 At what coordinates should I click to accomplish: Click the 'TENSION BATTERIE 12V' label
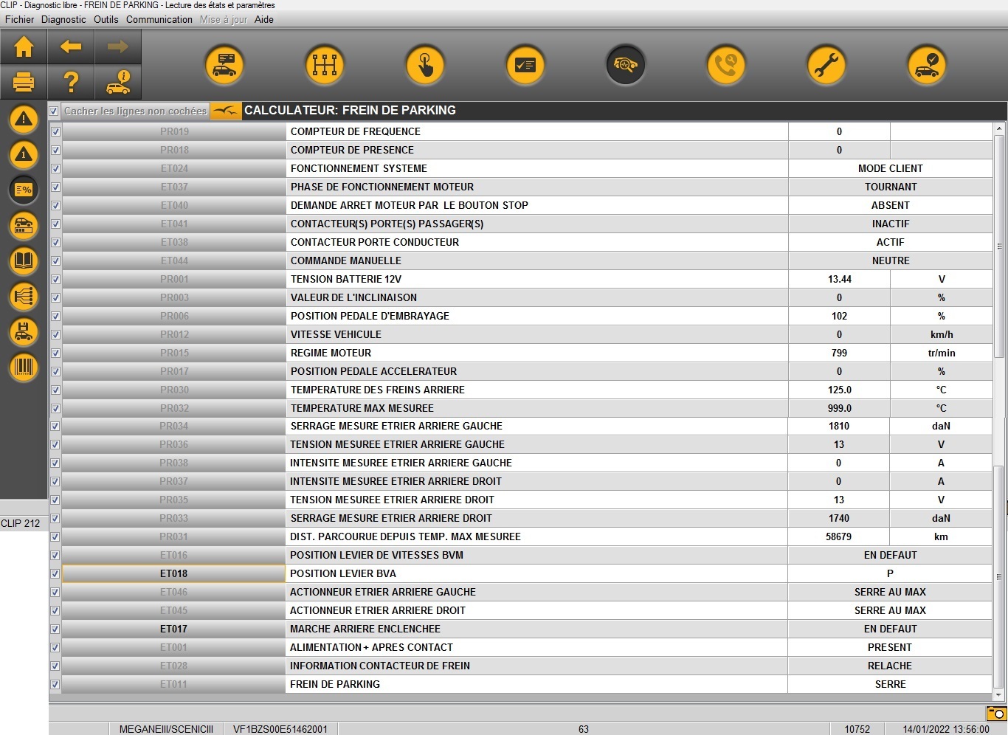tap(346, 279)
